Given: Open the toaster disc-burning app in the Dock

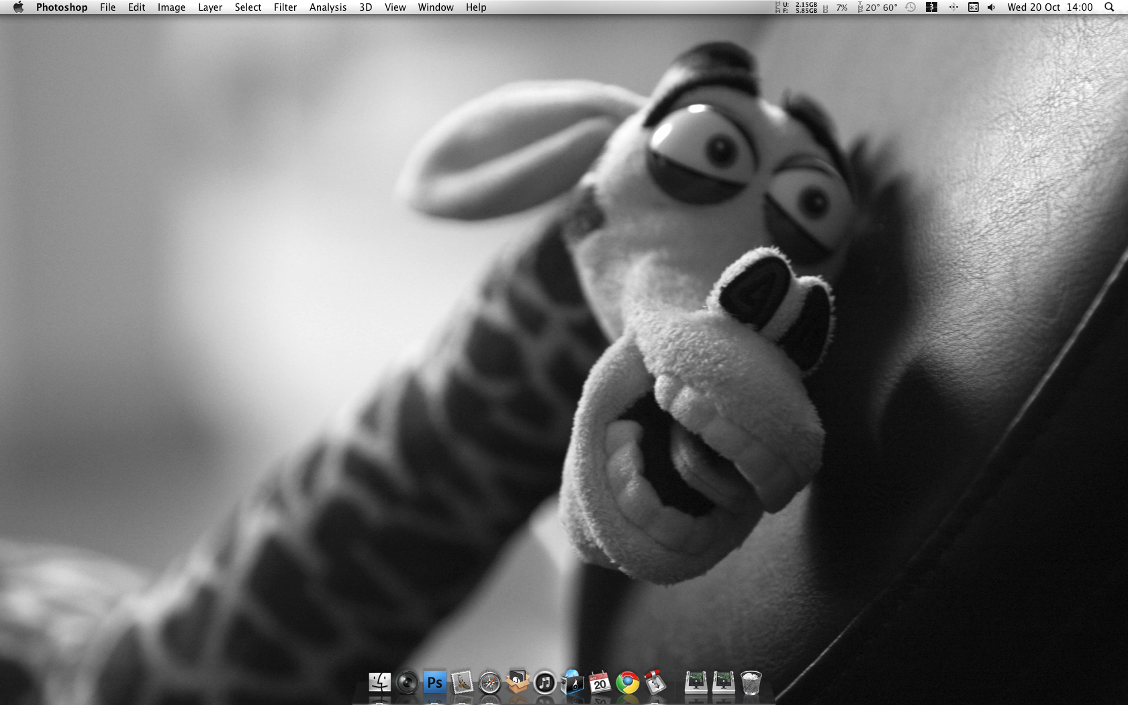Looking at the screenshot, I should (573, 683).
